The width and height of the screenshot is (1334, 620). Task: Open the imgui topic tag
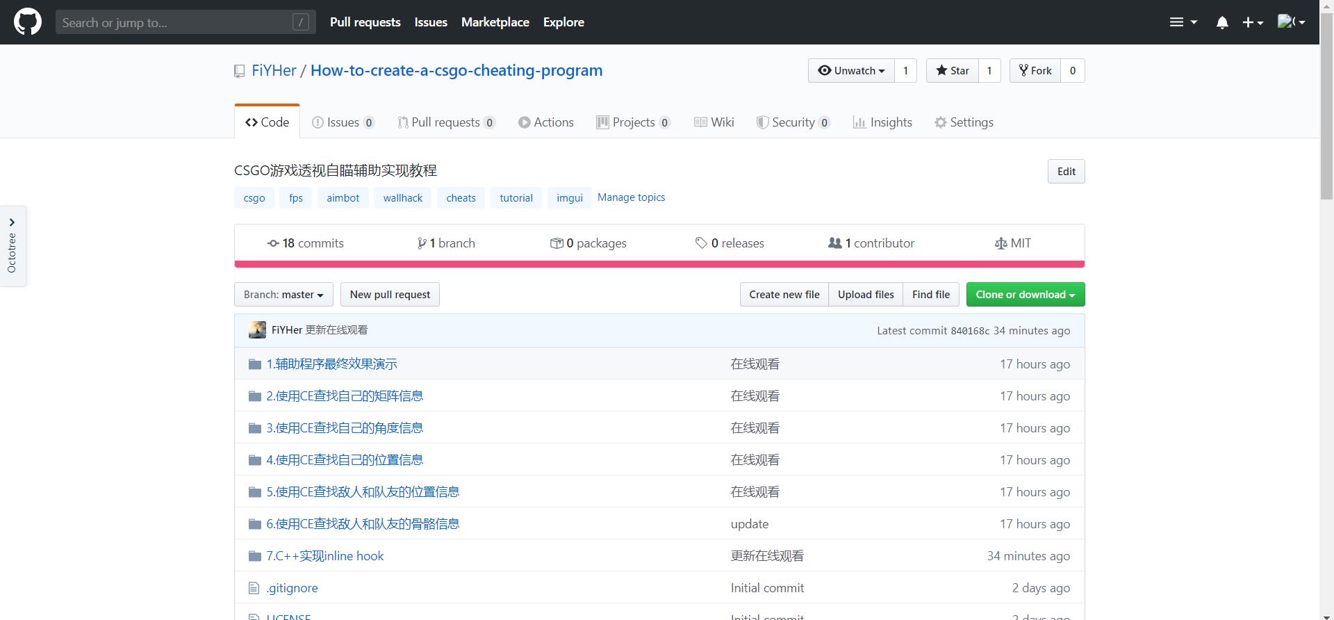pos(570,197)
